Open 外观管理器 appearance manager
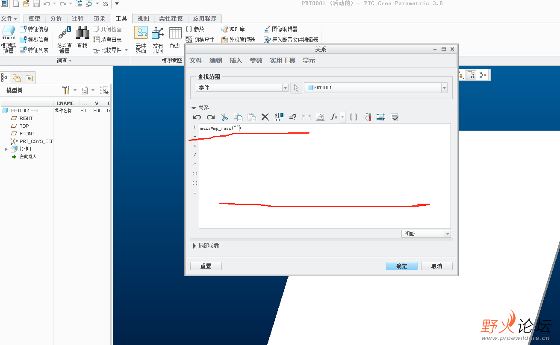Screen dimensions: 560x345 (238, 40)
